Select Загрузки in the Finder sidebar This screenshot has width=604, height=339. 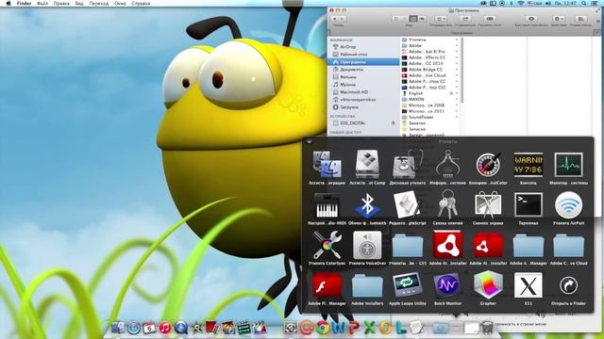click(x=363, y=107)
